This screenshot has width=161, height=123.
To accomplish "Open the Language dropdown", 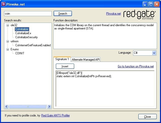I will pyautogui.click(x=154, y=53).
